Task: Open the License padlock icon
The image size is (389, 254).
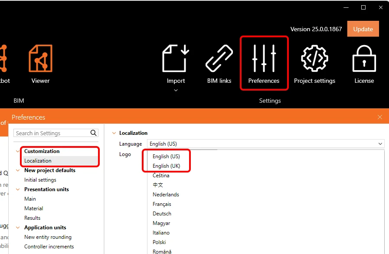Action: (x=364, y=59)
